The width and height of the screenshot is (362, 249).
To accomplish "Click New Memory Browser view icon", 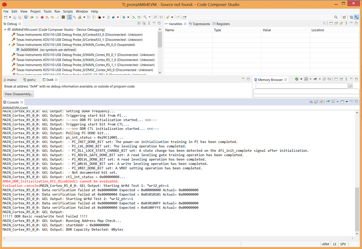I will click(336, 79).
